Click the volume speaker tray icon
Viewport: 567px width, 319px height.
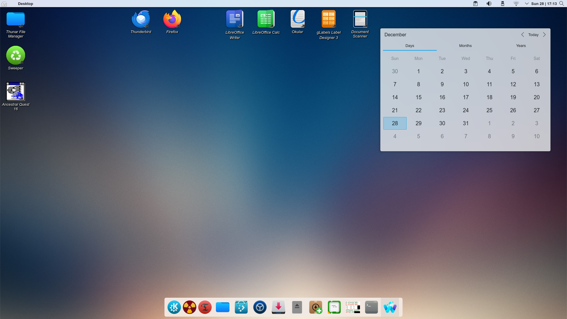pyautogui.click(x=489, y=4)
